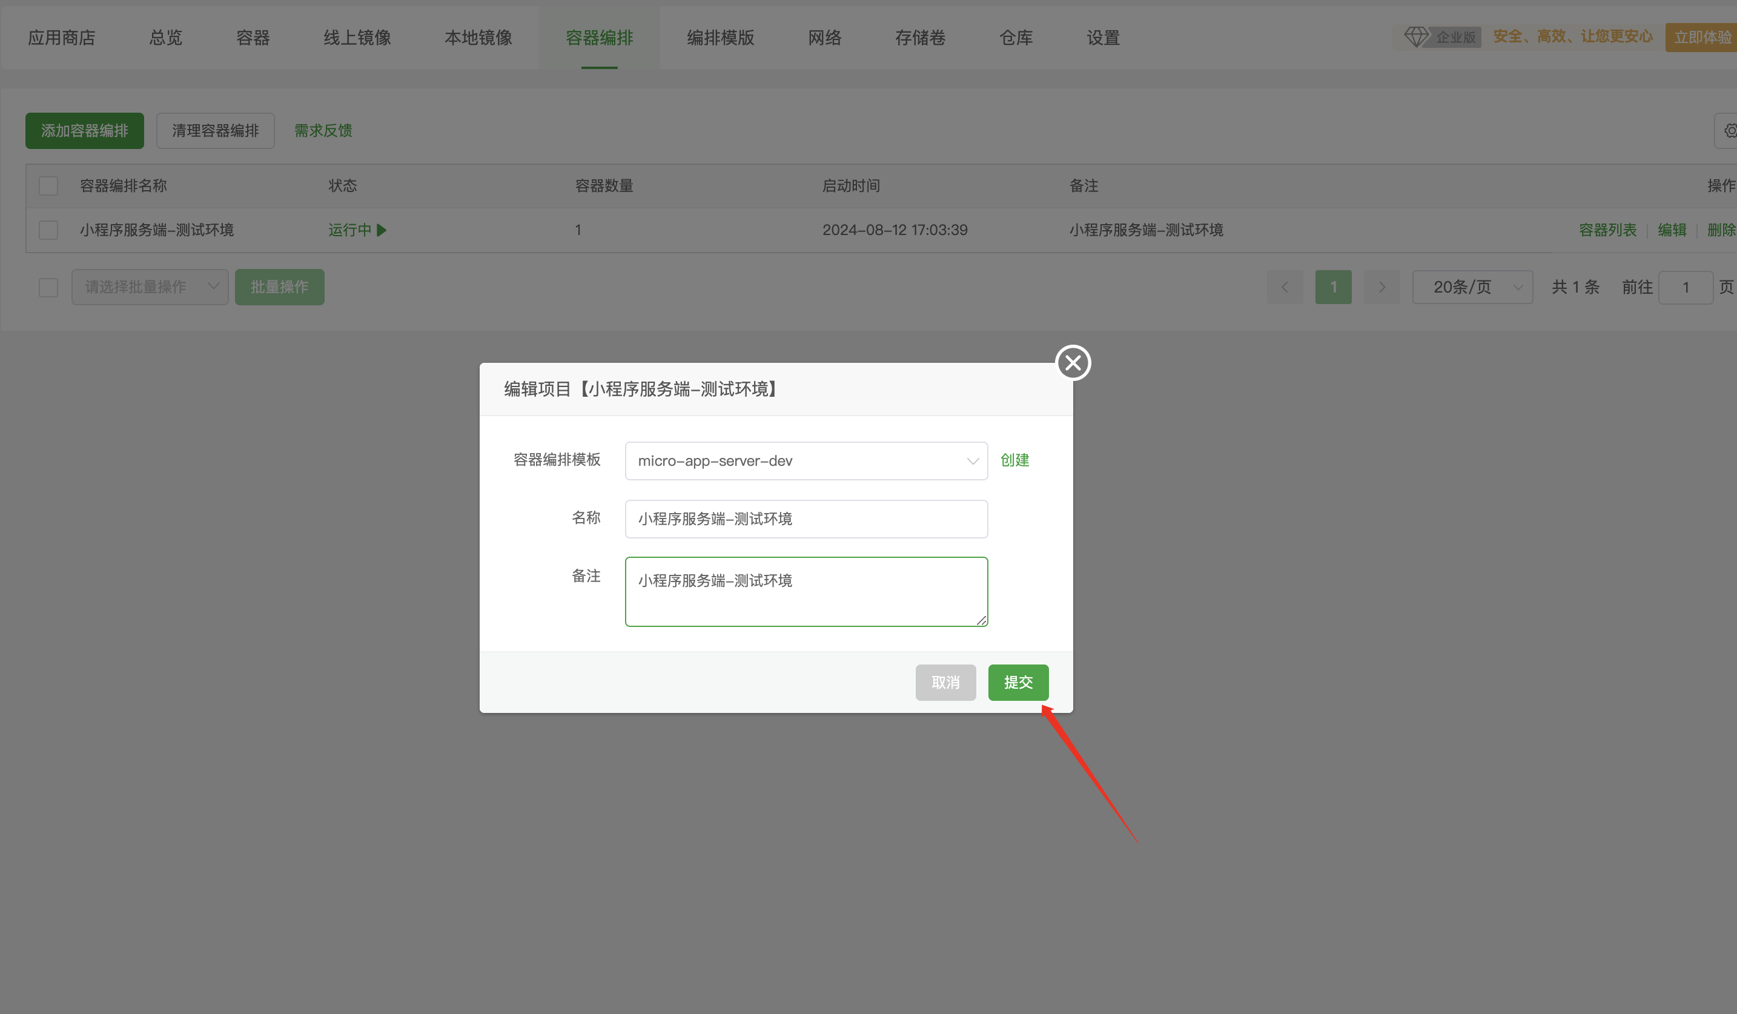Toggle the select-all header checkbox

[48, 186]
